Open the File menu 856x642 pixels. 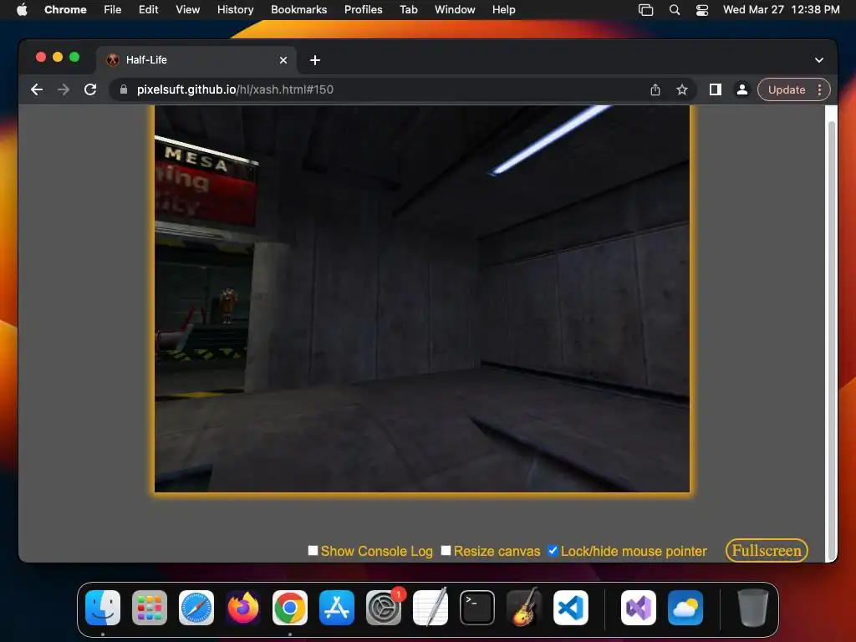coord(113,9)
